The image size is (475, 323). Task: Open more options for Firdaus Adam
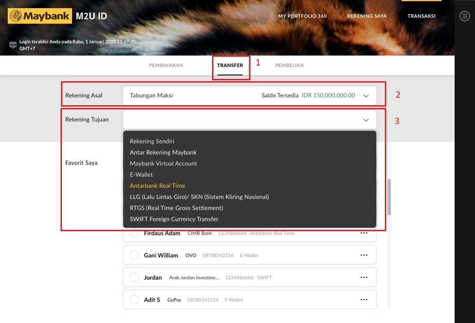pos(364,233)
